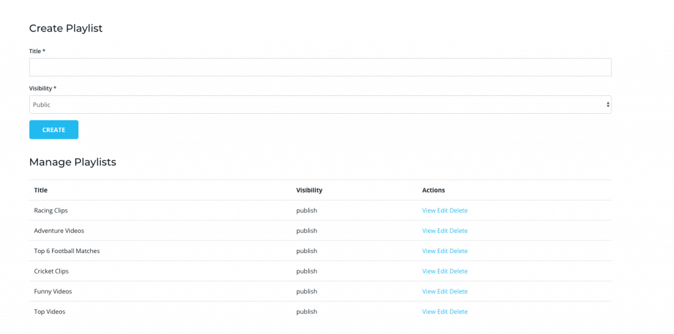Edit the Adventure Videos playlist
The height and width of the screenshot is (334, 674).
pos(442,231)
